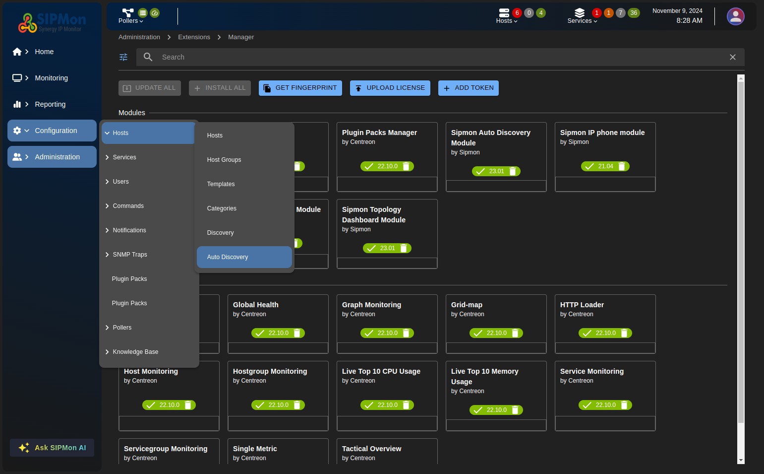Image resolution: width=764 pixels, height=474 pixels.
Task: Open the user profile avatar
Action: [735, 16]
